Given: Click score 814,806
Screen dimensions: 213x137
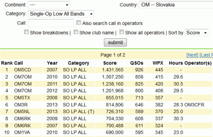Looking at the screenshot, I should tap(115, 105).
